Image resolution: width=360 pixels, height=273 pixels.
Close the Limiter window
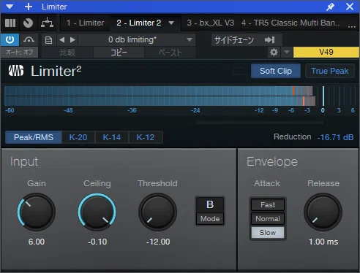350,7
